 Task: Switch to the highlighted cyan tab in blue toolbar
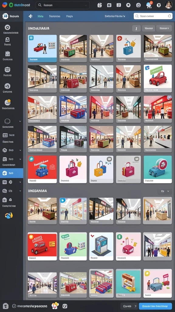(40, 16)
